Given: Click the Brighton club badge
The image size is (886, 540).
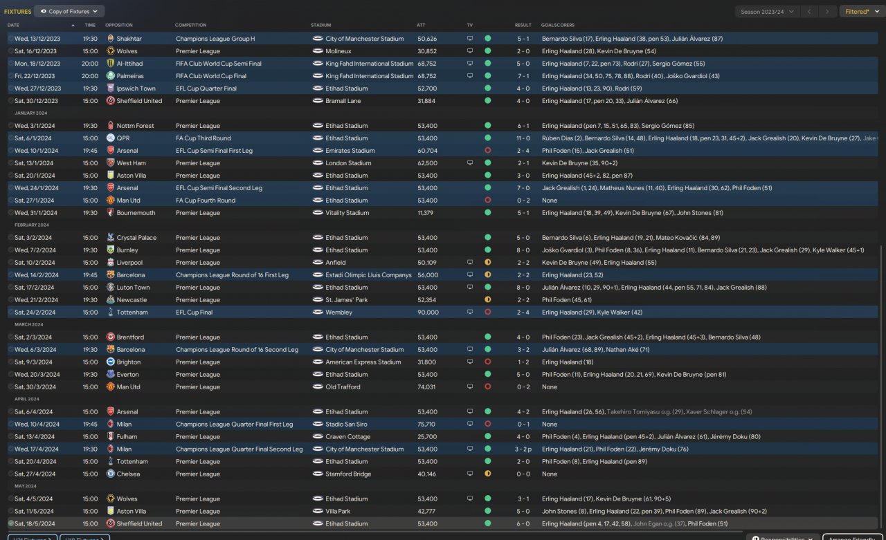Looking at the screenshot, I should click(x=111, y=362).
